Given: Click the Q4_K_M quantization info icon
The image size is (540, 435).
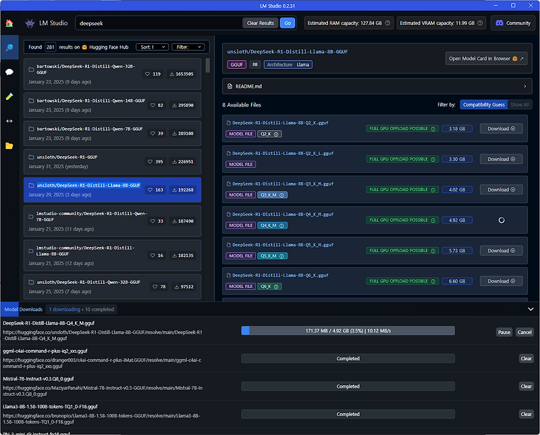Looking at the screenshot, I should 281,226.
